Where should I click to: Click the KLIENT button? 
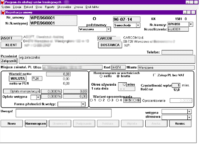tap(11, 45)
